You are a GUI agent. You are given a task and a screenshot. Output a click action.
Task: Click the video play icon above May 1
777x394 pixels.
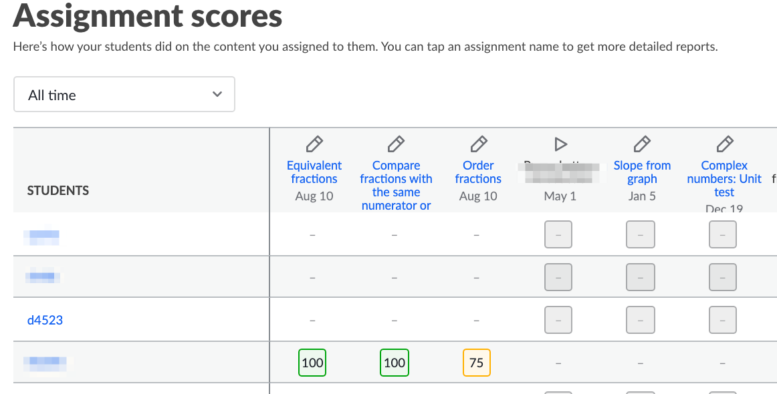coord(560,144)
